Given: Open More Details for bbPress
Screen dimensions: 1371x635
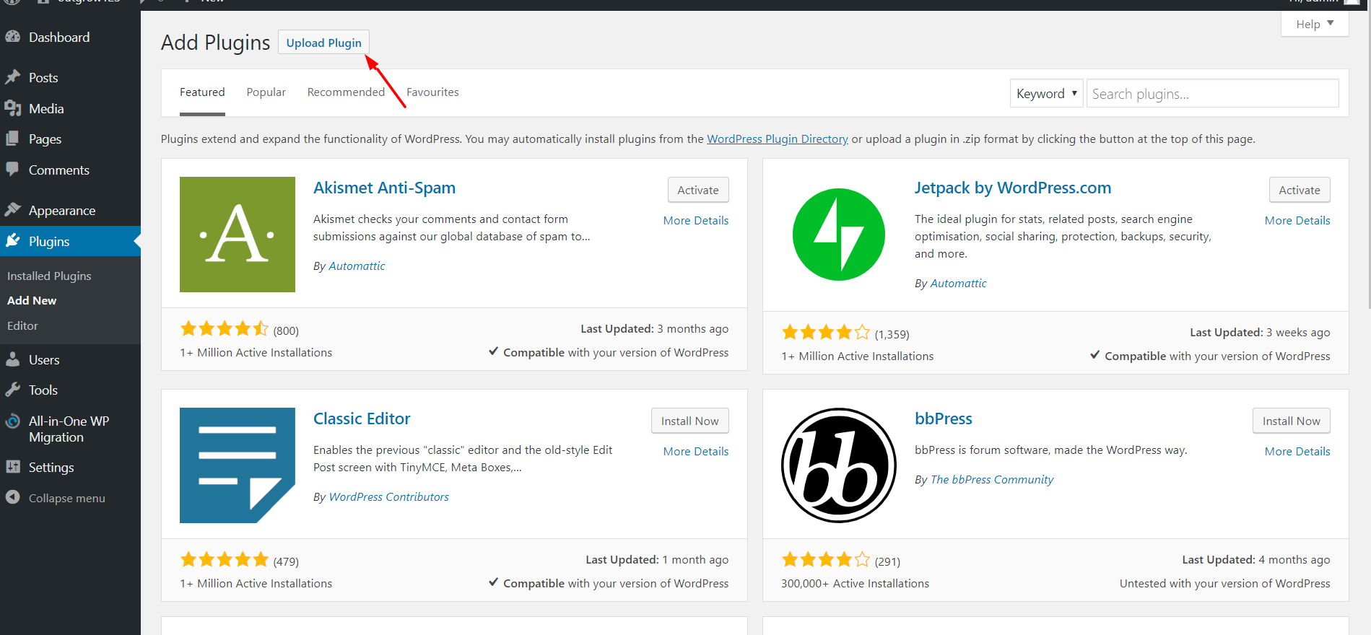Looking at the screenshot, I should pos(1297,451).
